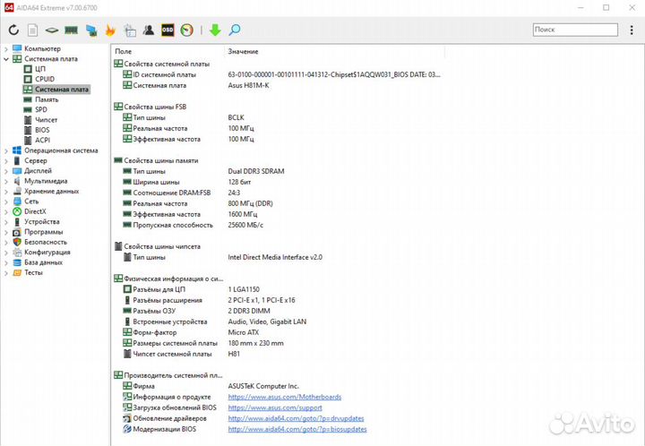The image size is (645, 446).
Task: Select the Программы tree item
Action: (43, 232)
